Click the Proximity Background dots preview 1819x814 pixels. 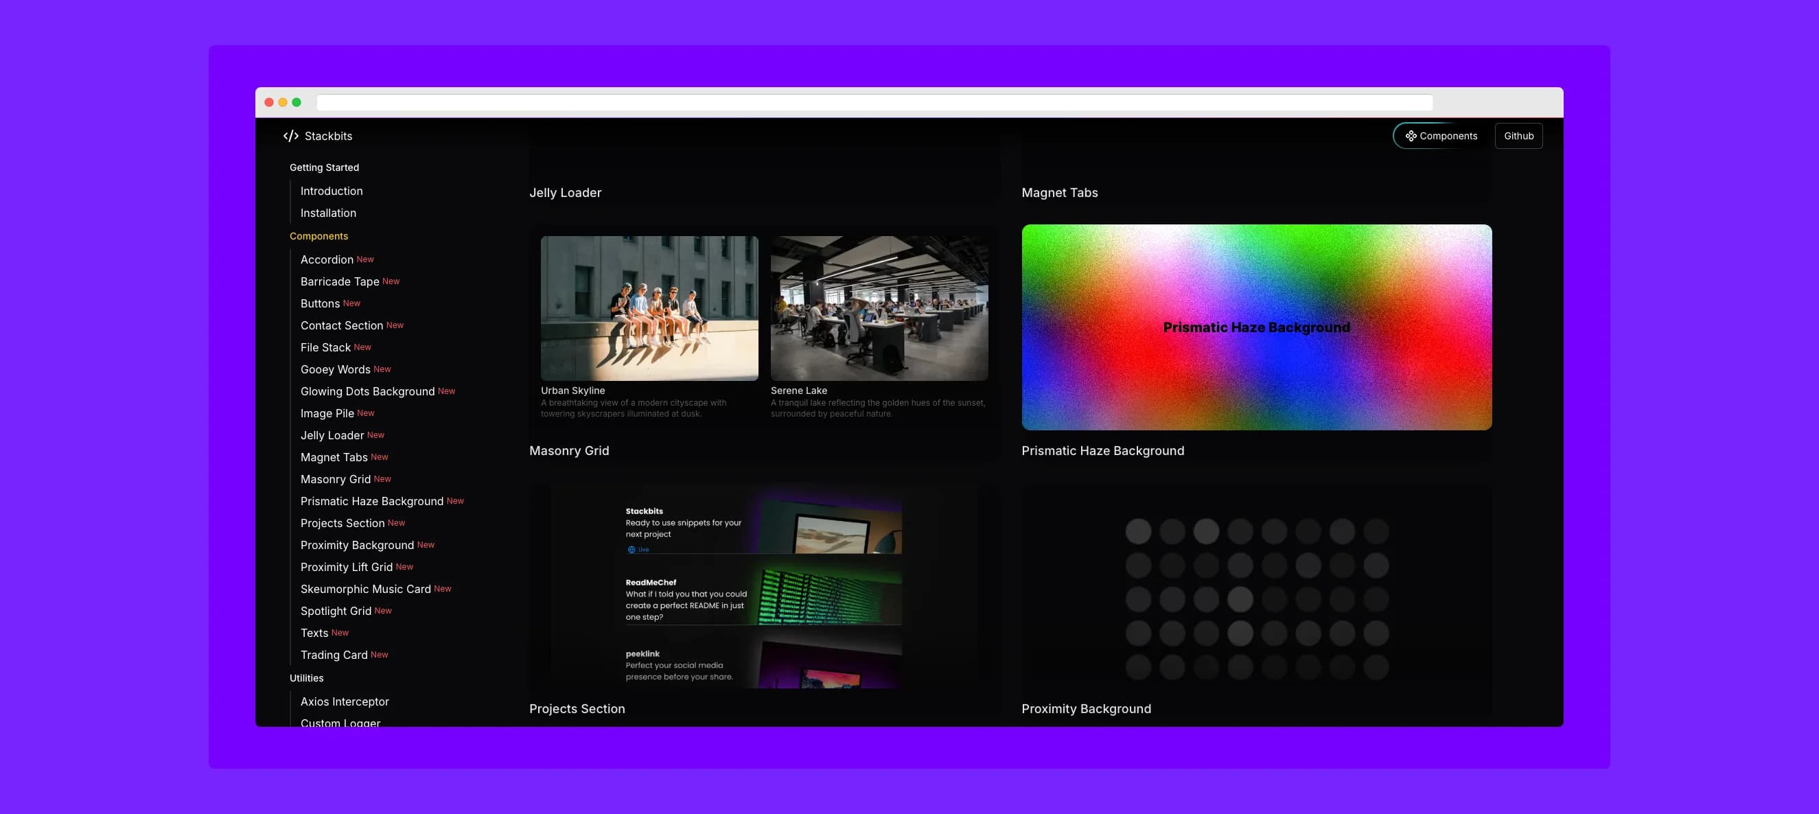point(1256,598)
